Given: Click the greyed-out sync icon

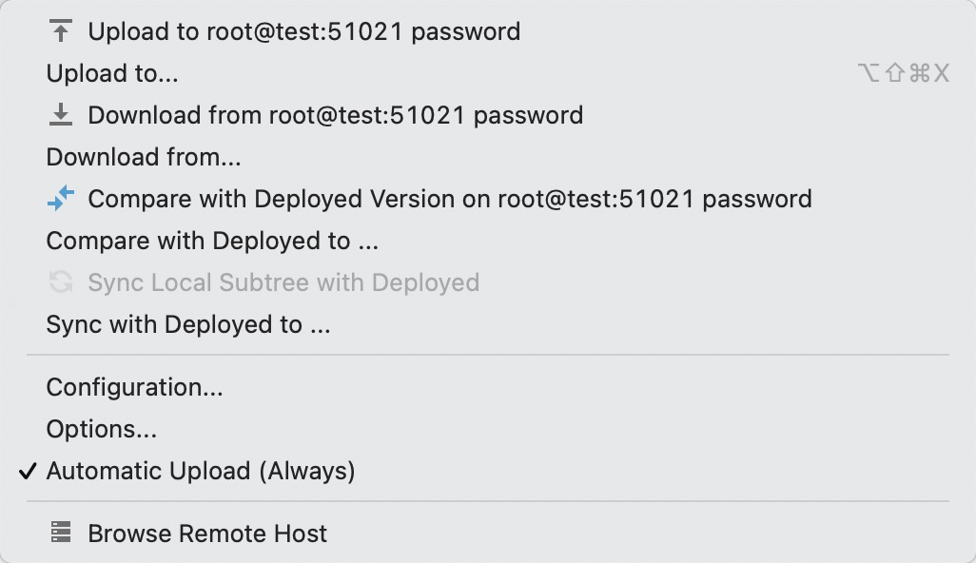Looking at the screenshot, I should coord(61,282).
